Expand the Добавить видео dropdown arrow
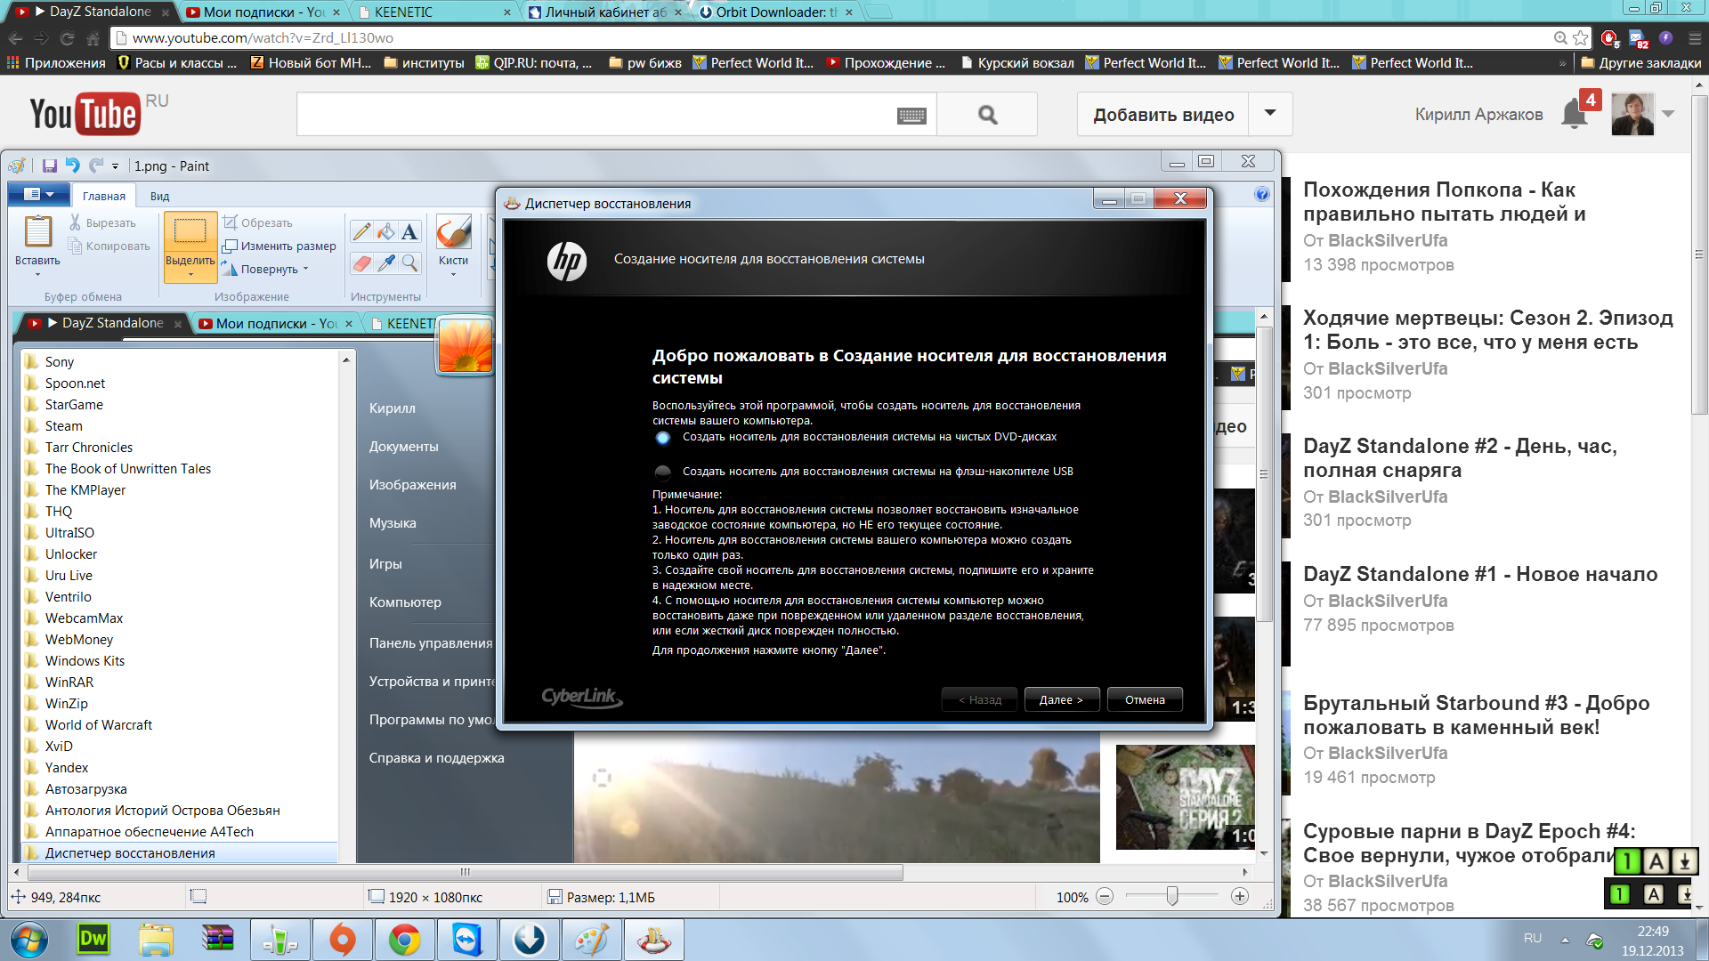1709x961 pixels. tap(1270, 114)
